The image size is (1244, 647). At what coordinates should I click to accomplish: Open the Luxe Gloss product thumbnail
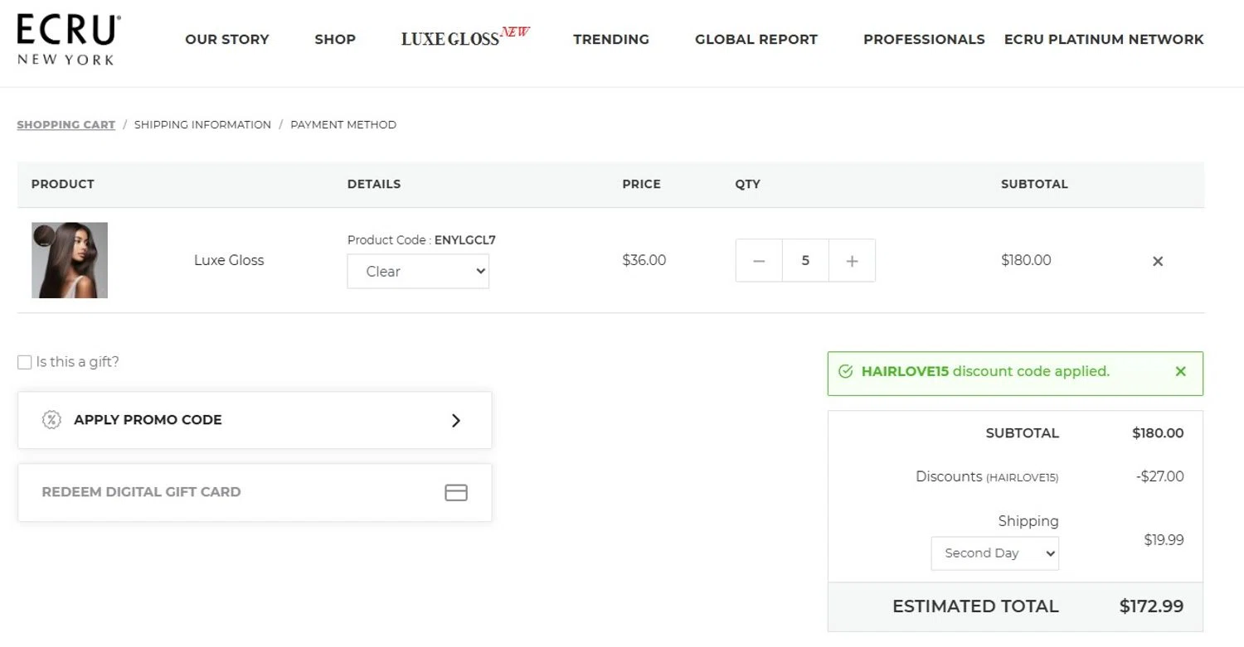pyautogui.click(x=70, y=260)
